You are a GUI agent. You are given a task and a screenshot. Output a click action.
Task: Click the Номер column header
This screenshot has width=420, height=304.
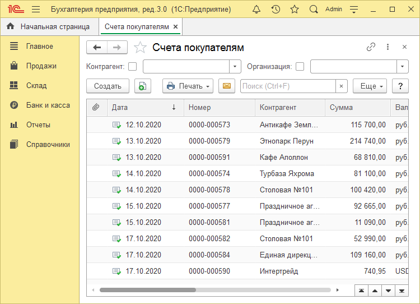pyautogui.click(x=219, y=107)
